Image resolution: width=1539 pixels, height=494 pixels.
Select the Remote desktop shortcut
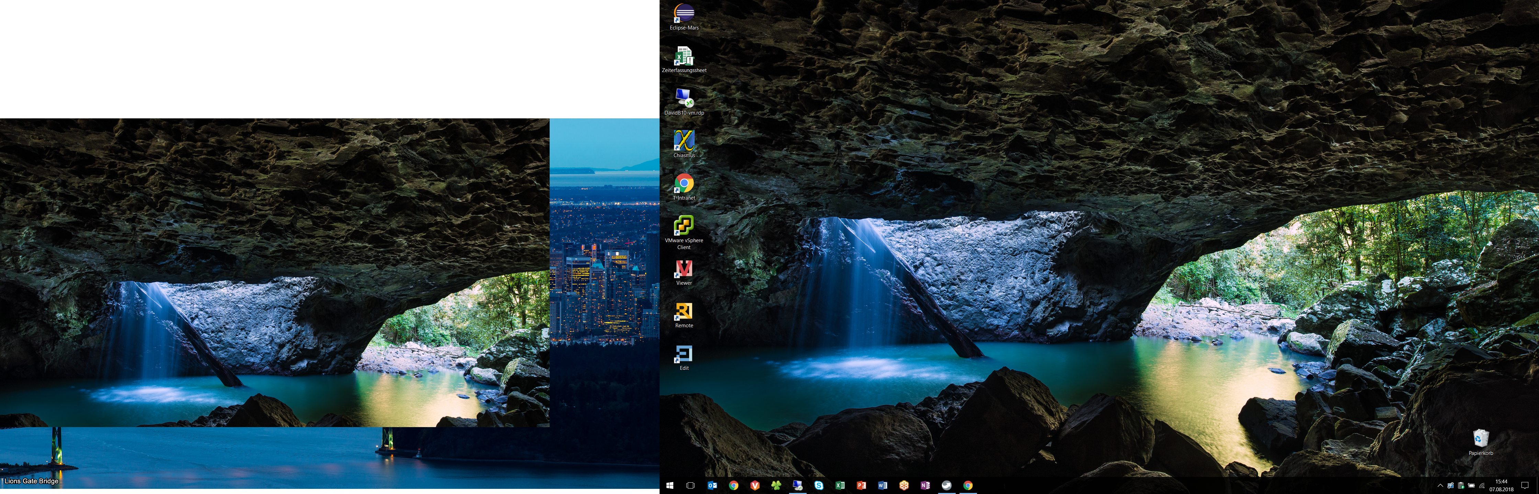[684, 311]
